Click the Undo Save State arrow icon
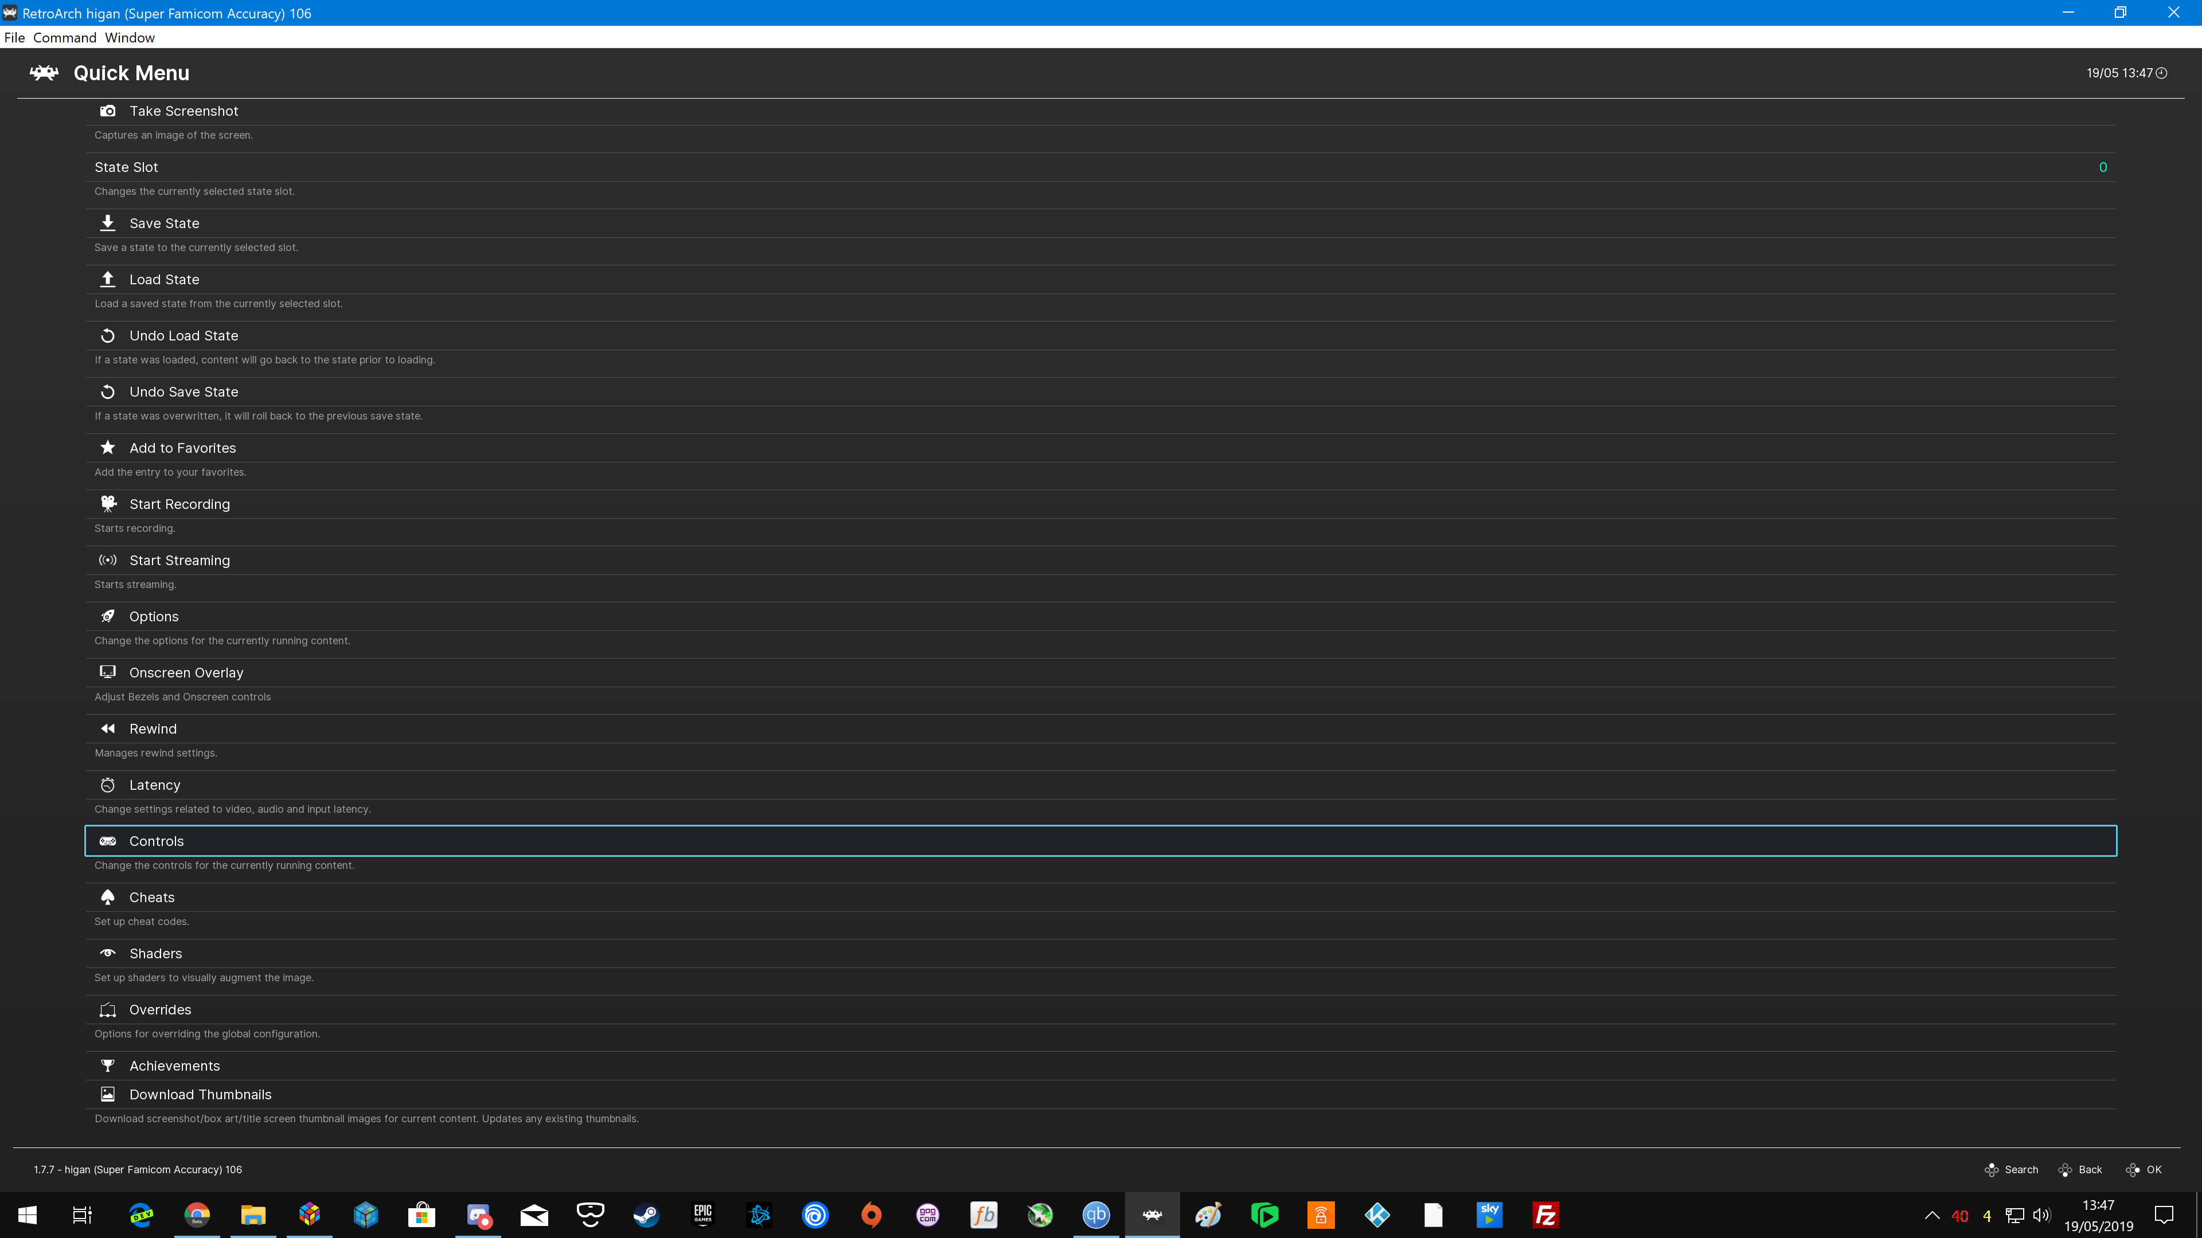2202x1238 pixels. [x=108, y=392]
